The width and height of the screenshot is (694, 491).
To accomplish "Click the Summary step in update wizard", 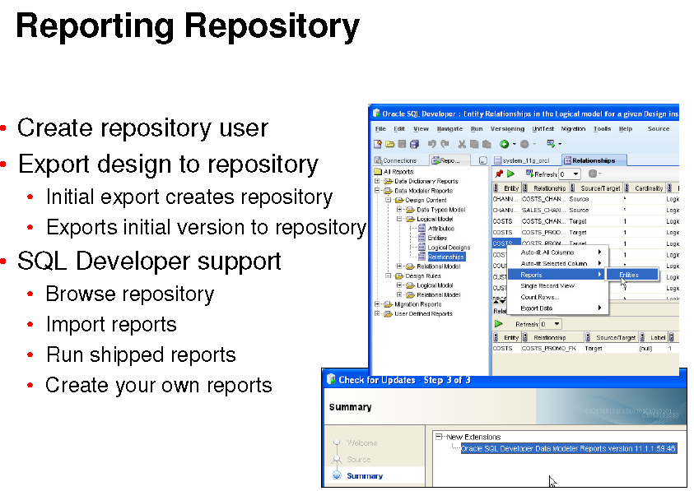I will [365, 476].
